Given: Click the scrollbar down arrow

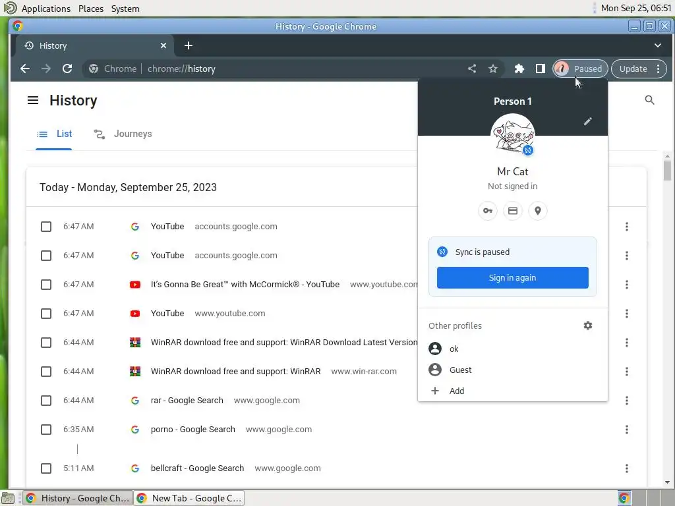Looking at the screenshot, I should coord(667,483).
